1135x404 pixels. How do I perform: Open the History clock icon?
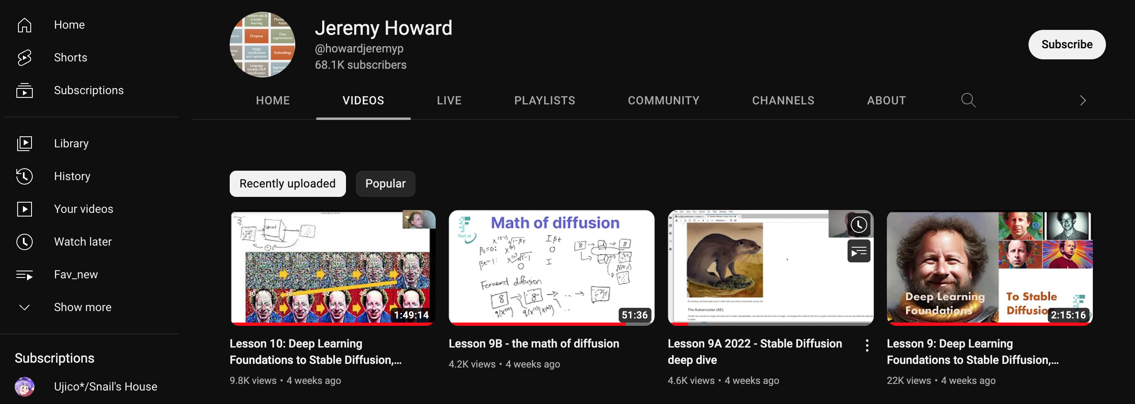(x=25, y=176)
